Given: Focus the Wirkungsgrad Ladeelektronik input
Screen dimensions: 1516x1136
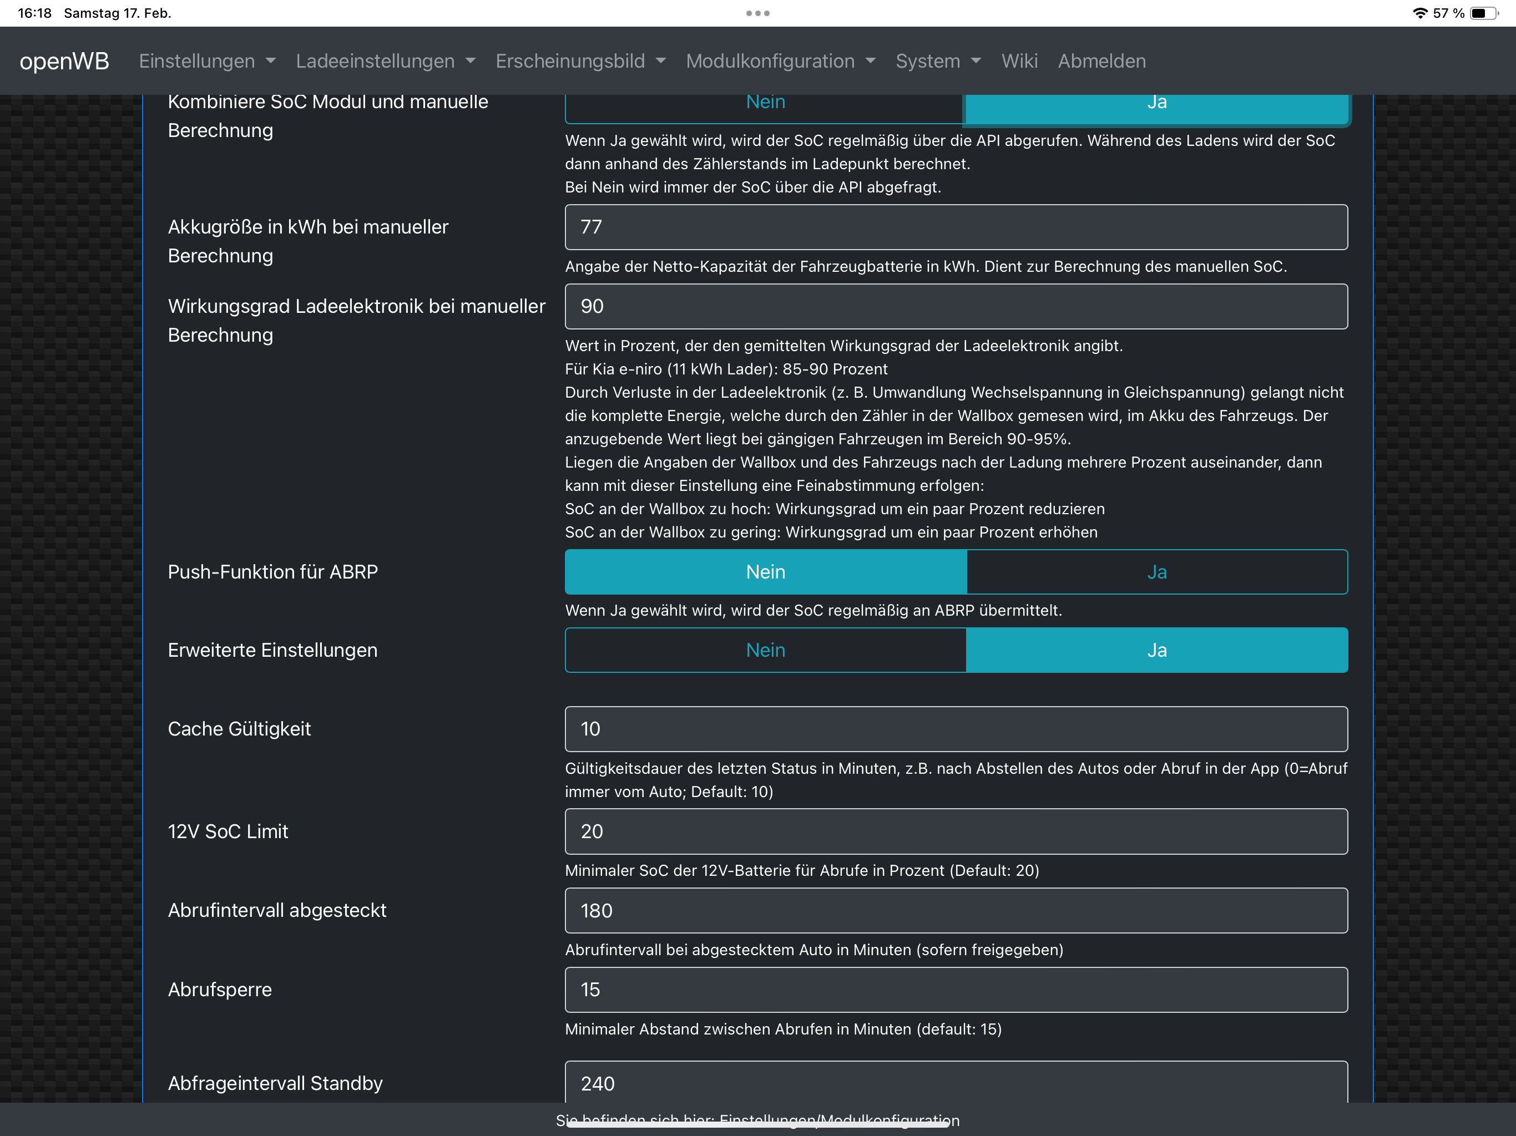Looking at the screenshot, I should click(x=956, y=306).
